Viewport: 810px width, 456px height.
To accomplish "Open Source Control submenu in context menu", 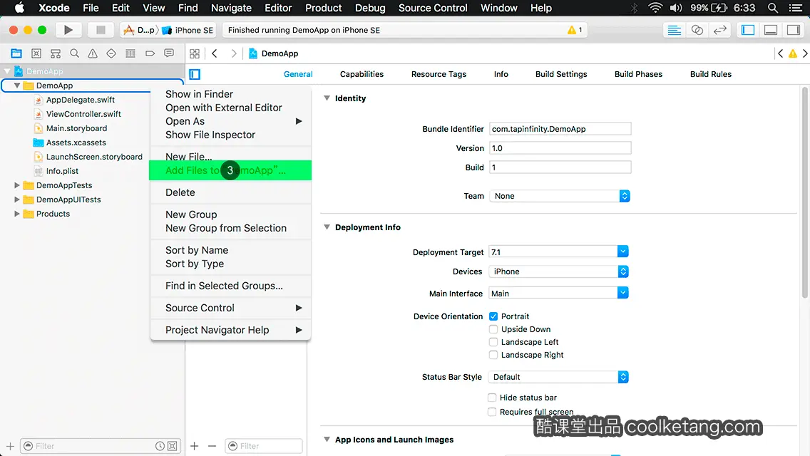I will (230, 308).
